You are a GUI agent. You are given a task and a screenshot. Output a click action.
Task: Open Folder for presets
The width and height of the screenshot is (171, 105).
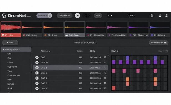159,43
